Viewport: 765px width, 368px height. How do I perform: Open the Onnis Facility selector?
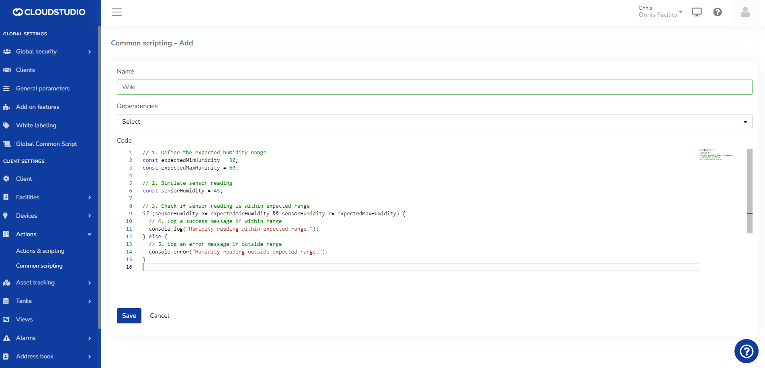660,12
